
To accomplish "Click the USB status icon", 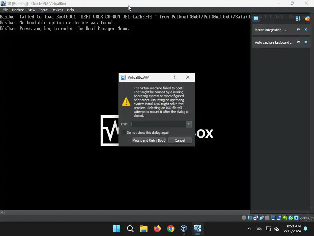I will [x=261, y=218].
